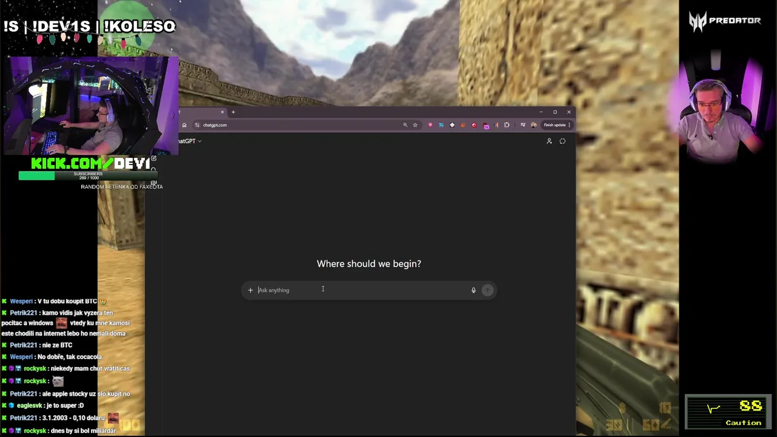Screen dimensions: 777x437
Task: Open temporary chat dashed-circle icon
Action: coord(562,141)
